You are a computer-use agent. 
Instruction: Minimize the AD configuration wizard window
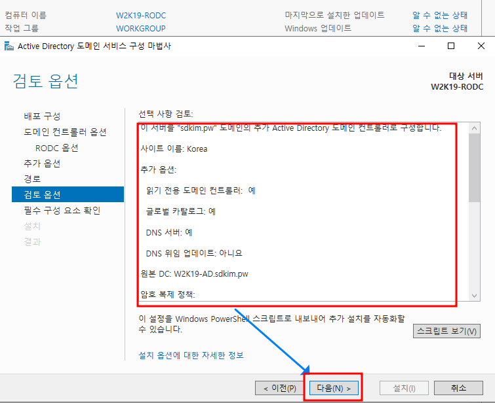(422, 46)
